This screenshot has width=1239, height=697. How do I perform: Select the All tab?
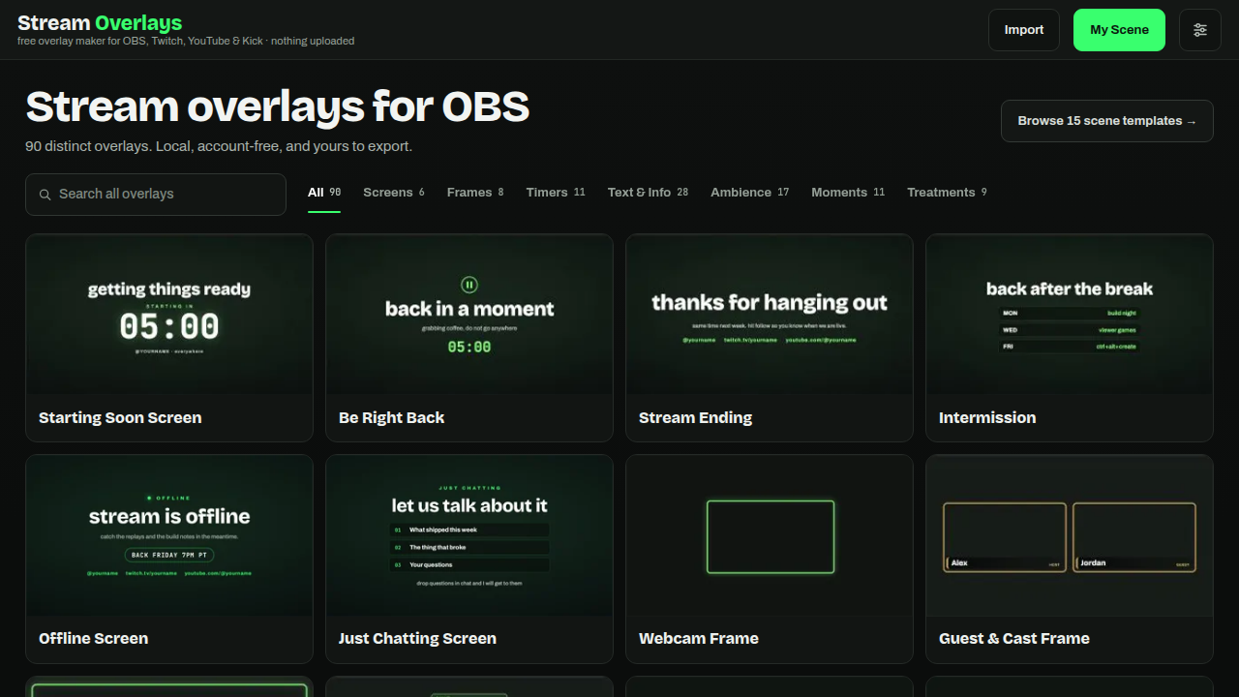tap(324, 193)
